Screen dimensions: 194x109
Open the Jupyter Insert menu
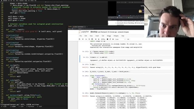click(97, 36)
